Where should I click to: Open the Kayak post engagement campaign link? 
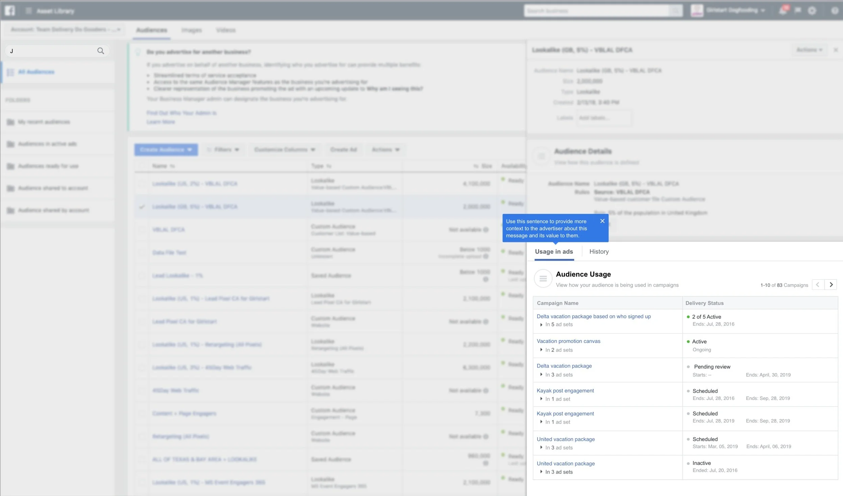point(565,391)
